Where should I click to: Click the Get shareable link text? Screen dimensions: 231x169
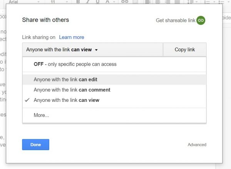tap(176, 20)
